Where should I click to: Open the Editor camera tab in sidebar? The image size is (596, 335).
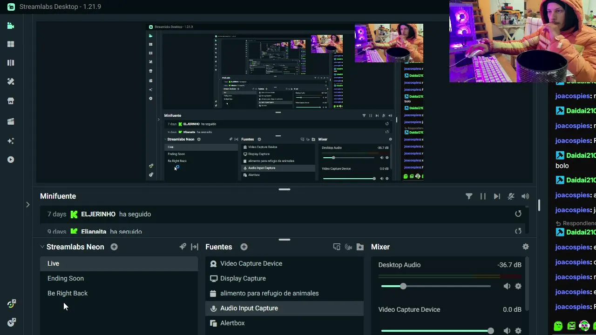[x=11, y=26]
